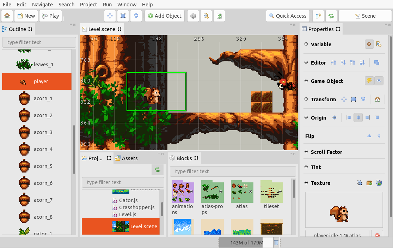Click the Outline filter text field

(x=39, y=42)
